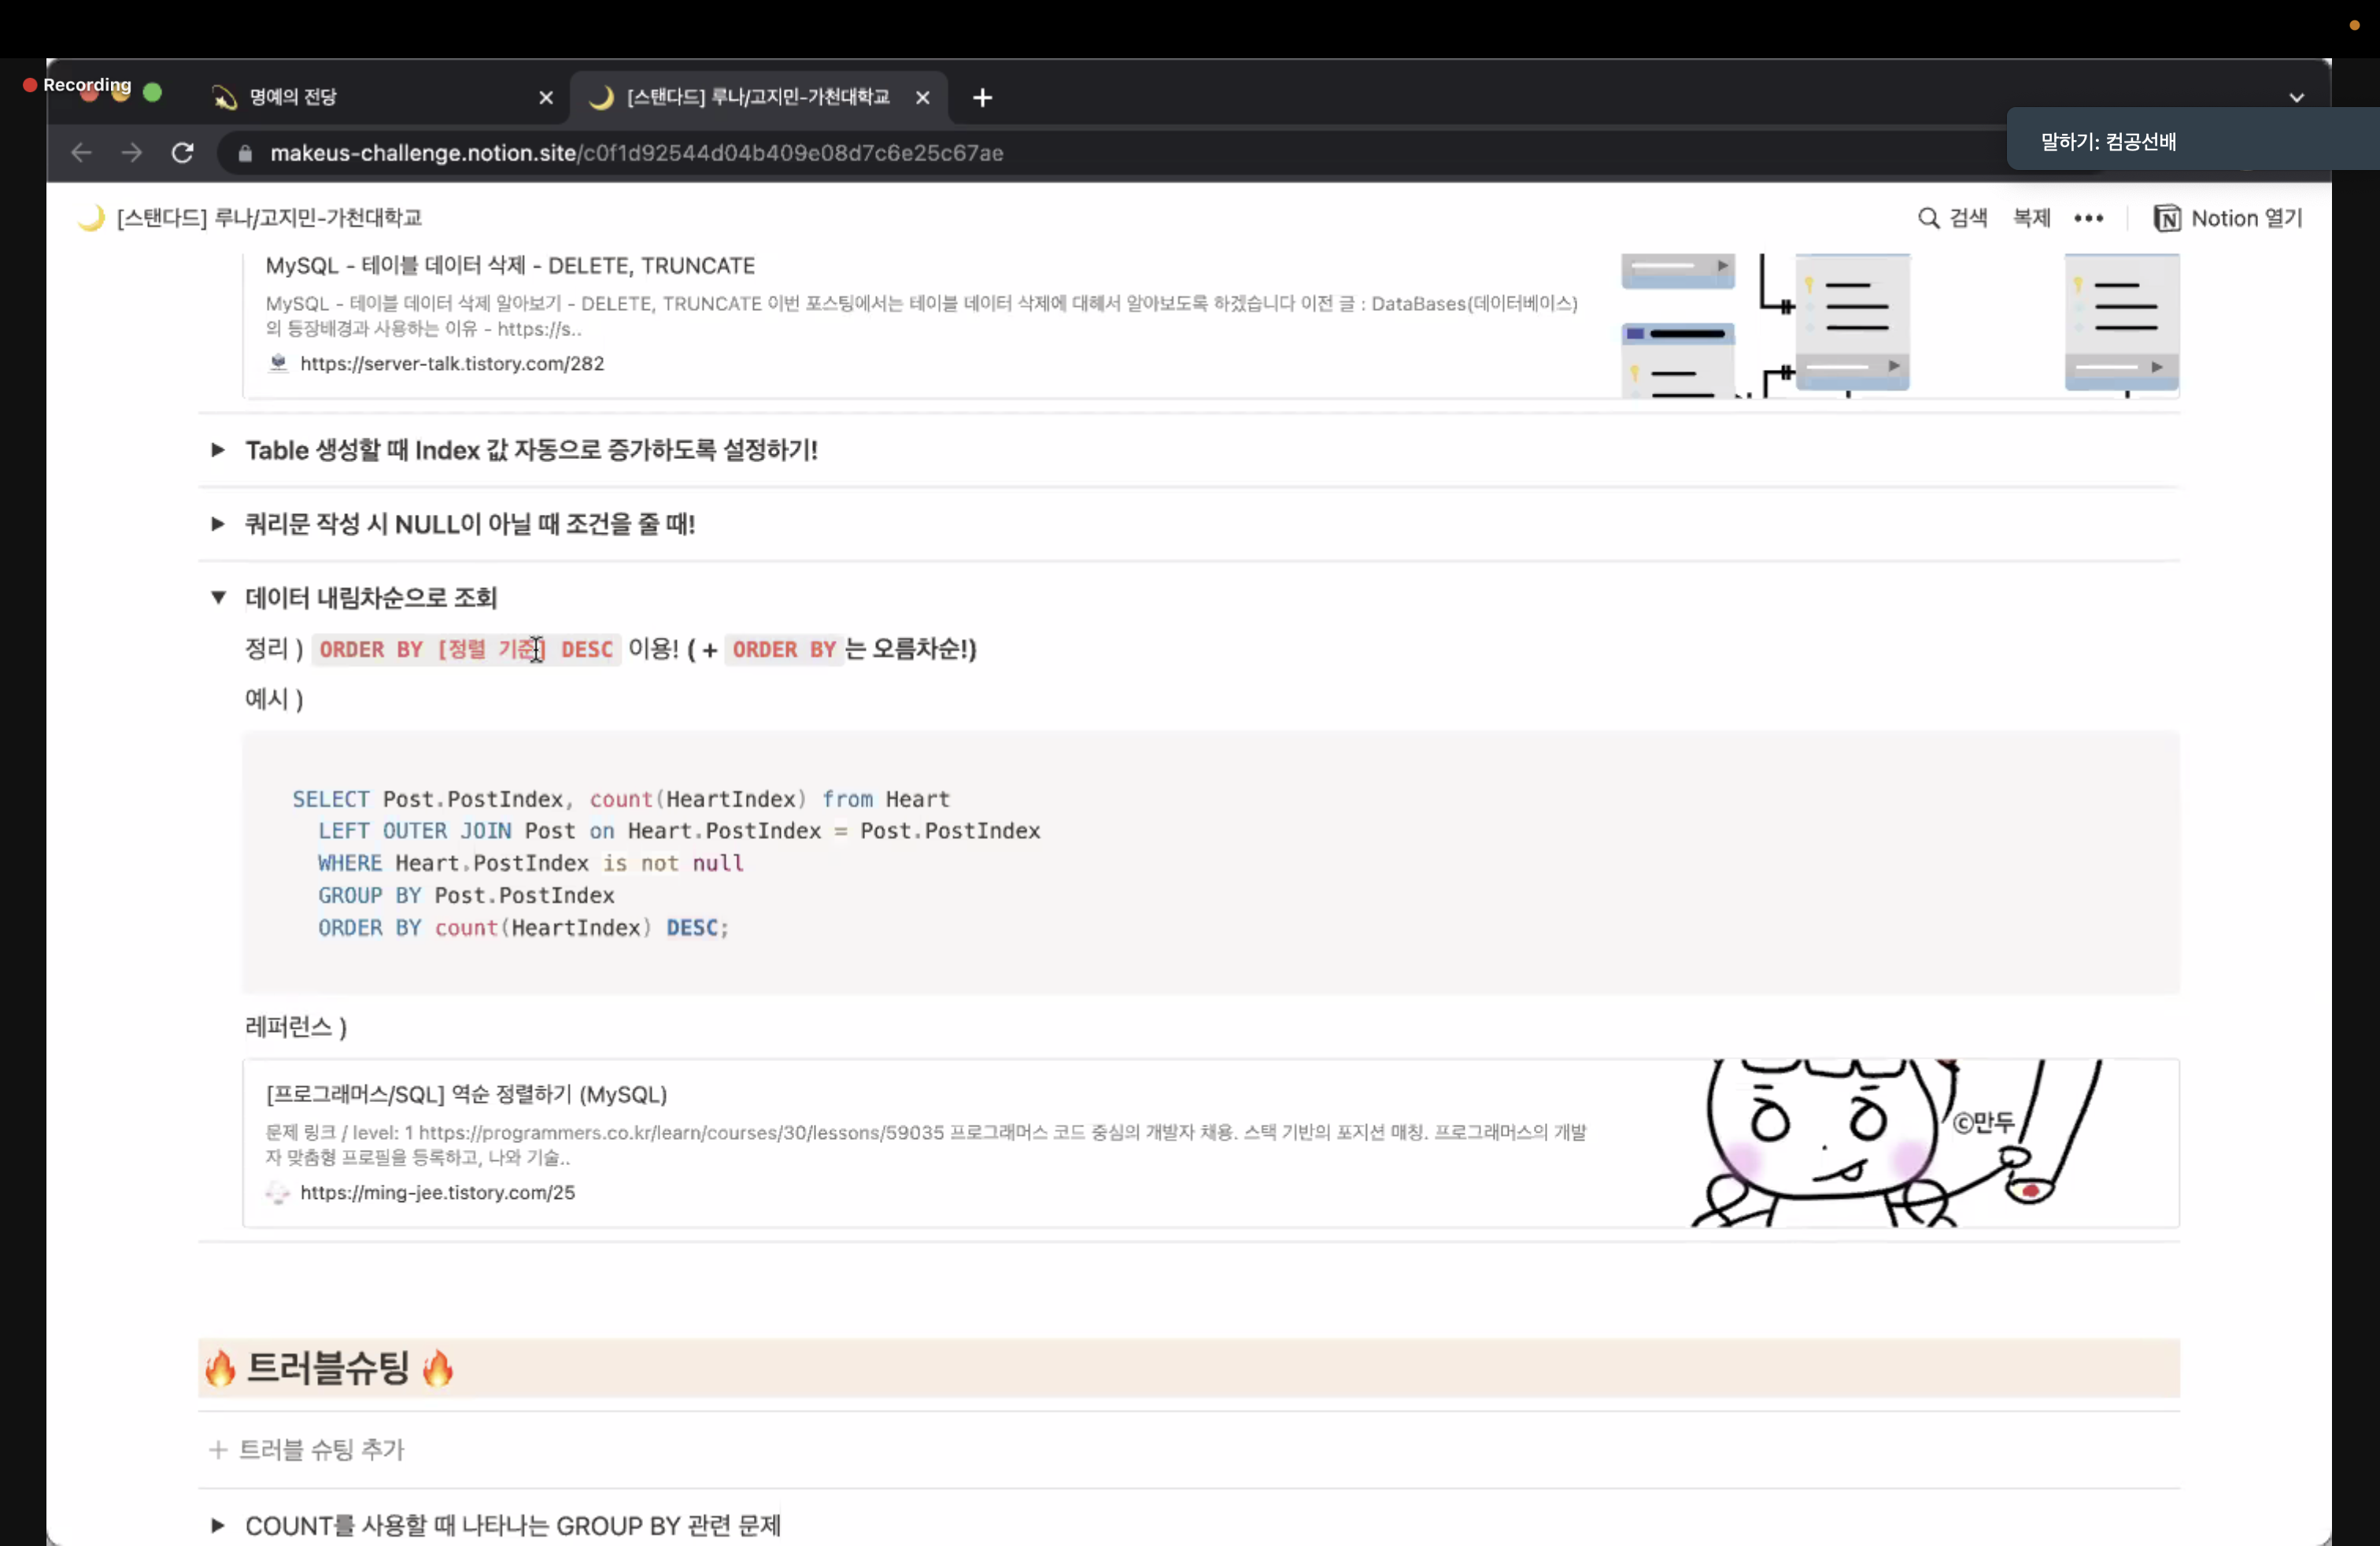Open the three-dot more options menu
Viewport: 2380px width, 1546px height.
(x=2088, y=218)
